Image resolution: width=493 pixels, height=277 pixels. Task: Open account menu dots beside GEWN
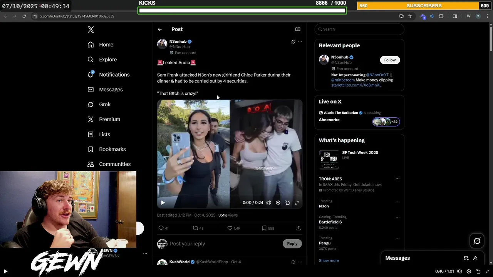tap(145, 253)
